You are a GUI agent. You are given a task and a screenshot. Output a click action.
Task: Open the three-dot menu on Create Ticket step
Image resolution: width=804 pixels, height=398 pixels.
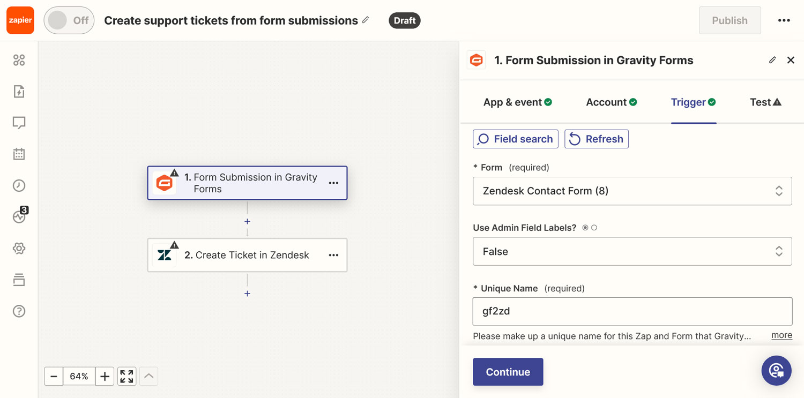click(333, 255)
